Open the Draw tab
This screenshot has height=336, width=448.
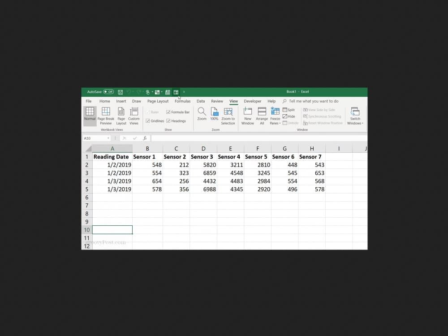click(x=137, y=101)
